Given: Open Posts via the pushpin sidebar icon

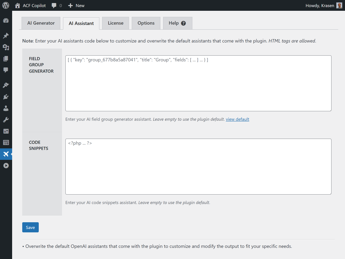Looking at the screenshot, I should coord(6,35).
